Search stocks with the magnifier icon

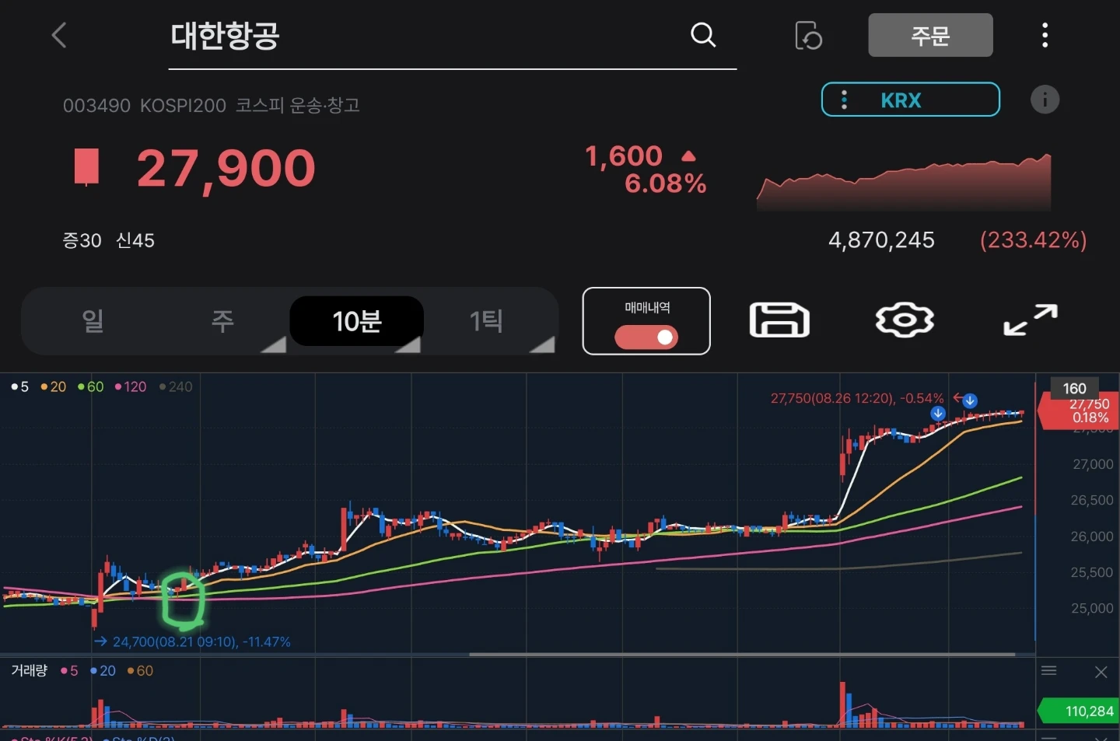(x=703, y=35)
